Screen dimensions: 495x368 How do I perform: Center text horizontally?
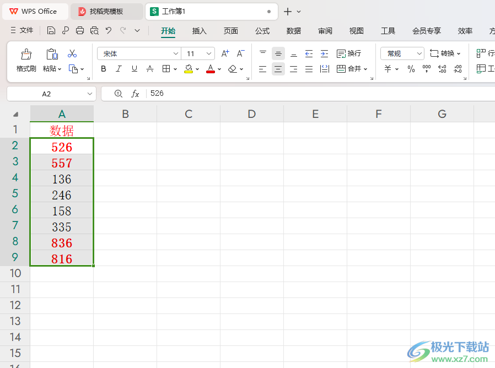click(278, 69)
